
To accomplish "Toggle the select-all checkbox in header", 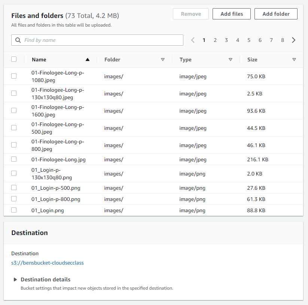I will [14, 59].
